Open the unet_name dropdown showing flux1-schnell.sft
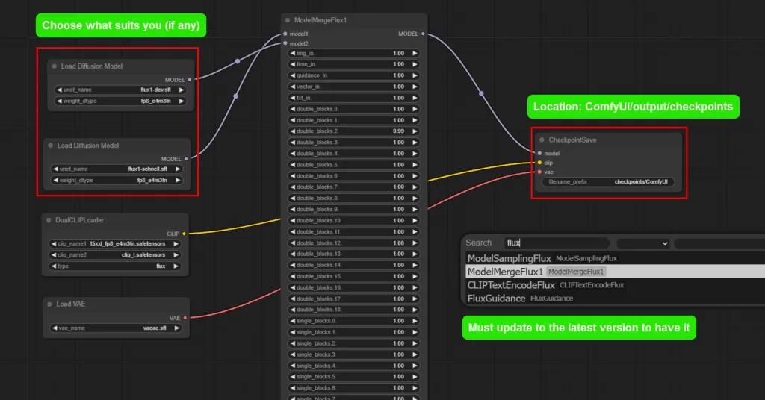Image resolution: width=765 pixels, height=400 pixels. click(x=117, y=169)
